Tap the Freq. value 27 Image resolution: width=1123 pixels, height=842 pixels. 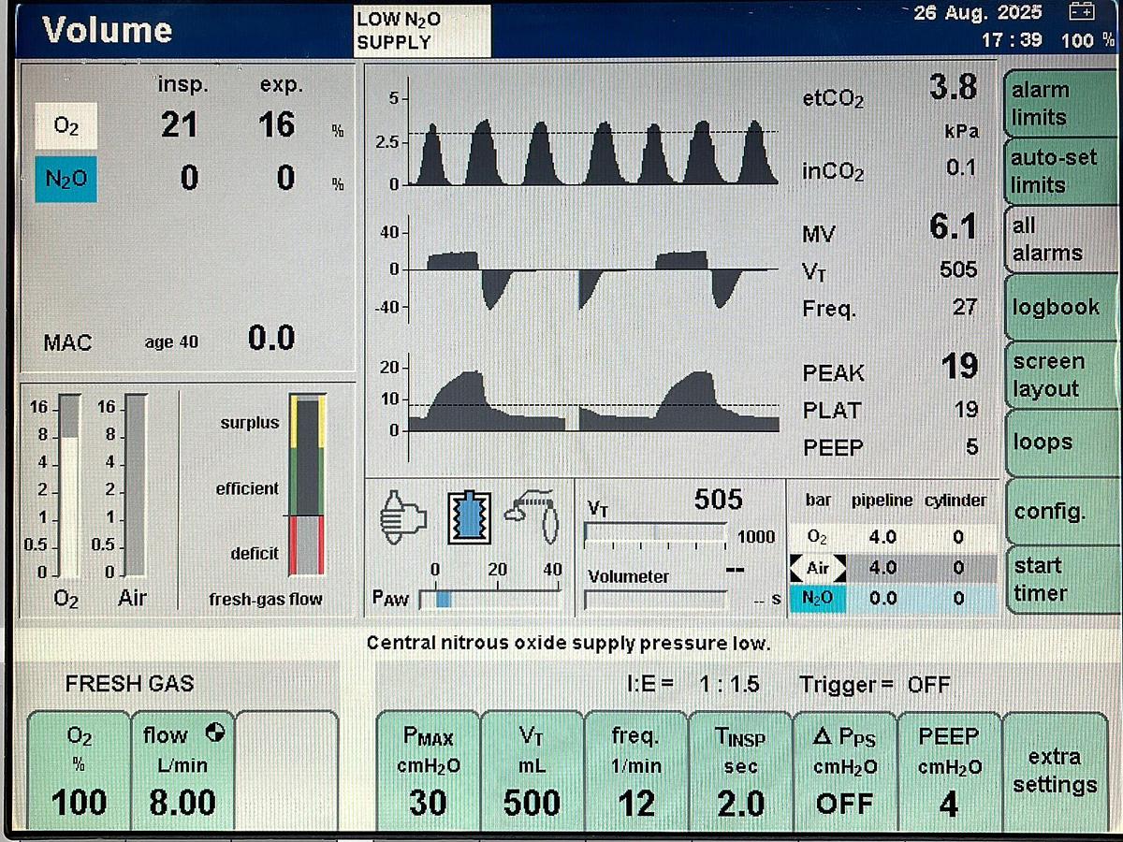click(x=964, y=307)
